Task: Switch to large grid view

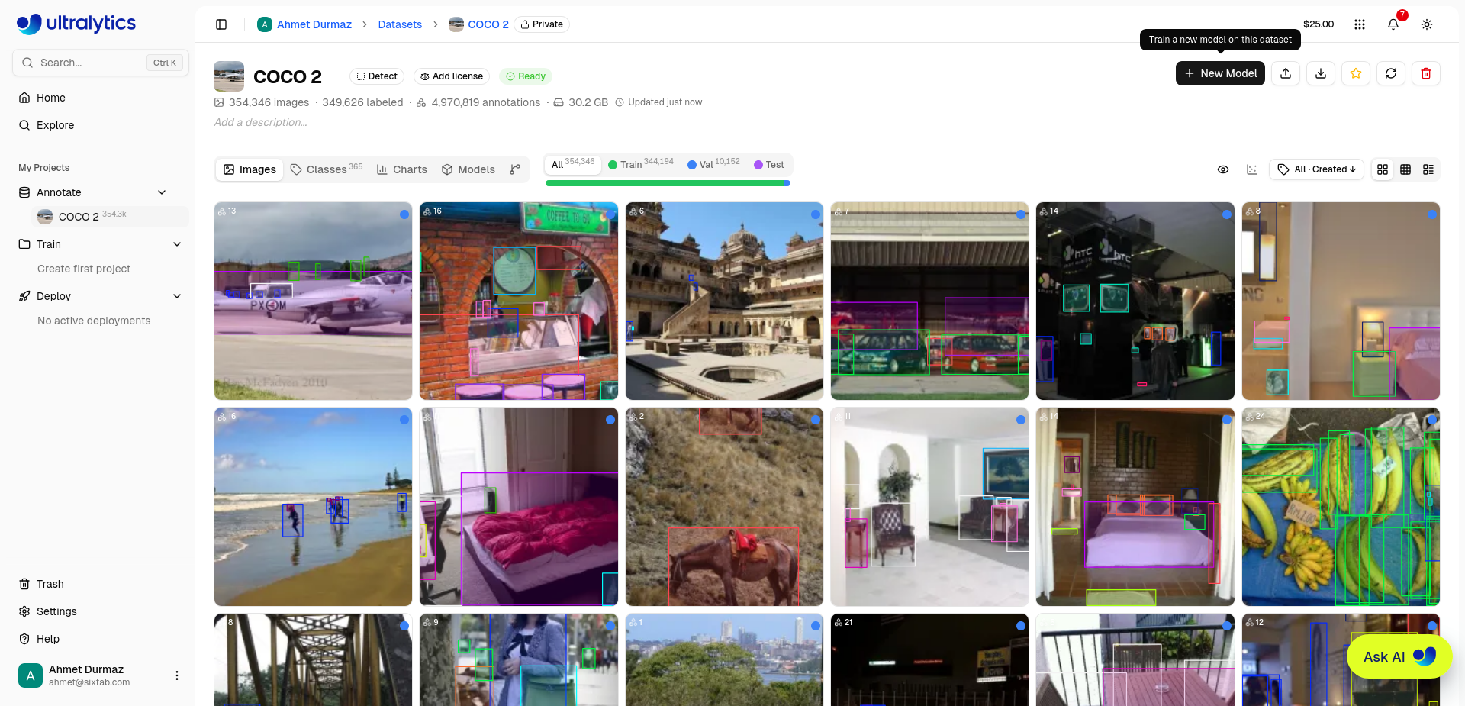Action: [x=1383, y=169]
